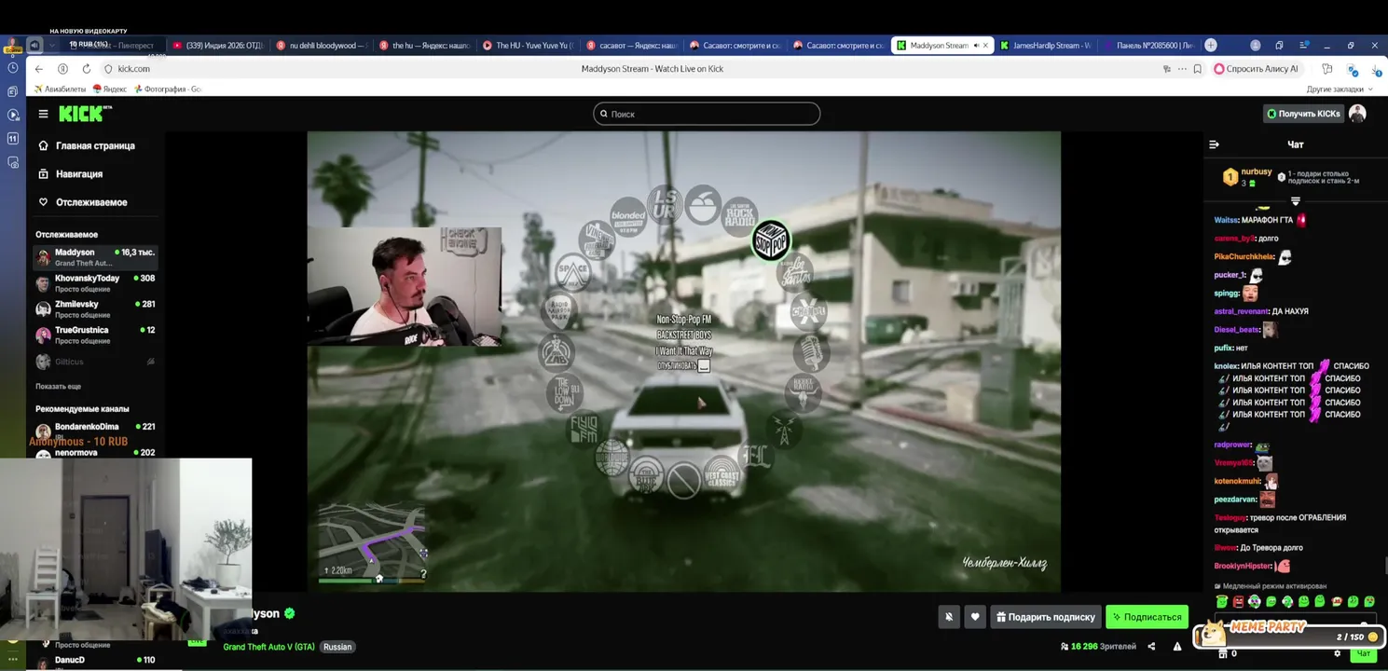Click Спросить Алису AI button
This screenshot has height=671, width=1388.
tap(1256, 69)
